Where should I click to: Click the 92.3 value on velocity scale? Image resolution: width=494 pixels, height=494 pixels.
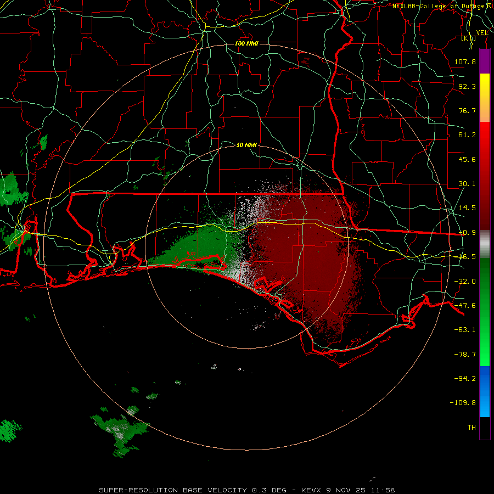point(467,86)
